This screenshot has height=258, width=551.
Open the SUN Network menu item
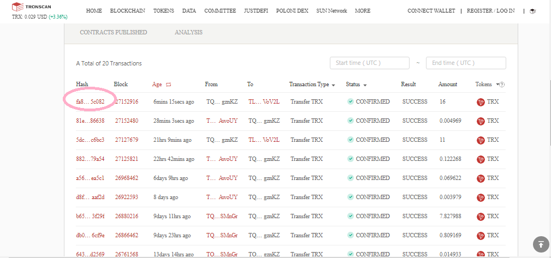pyautogui.click(x=331, y=11)
